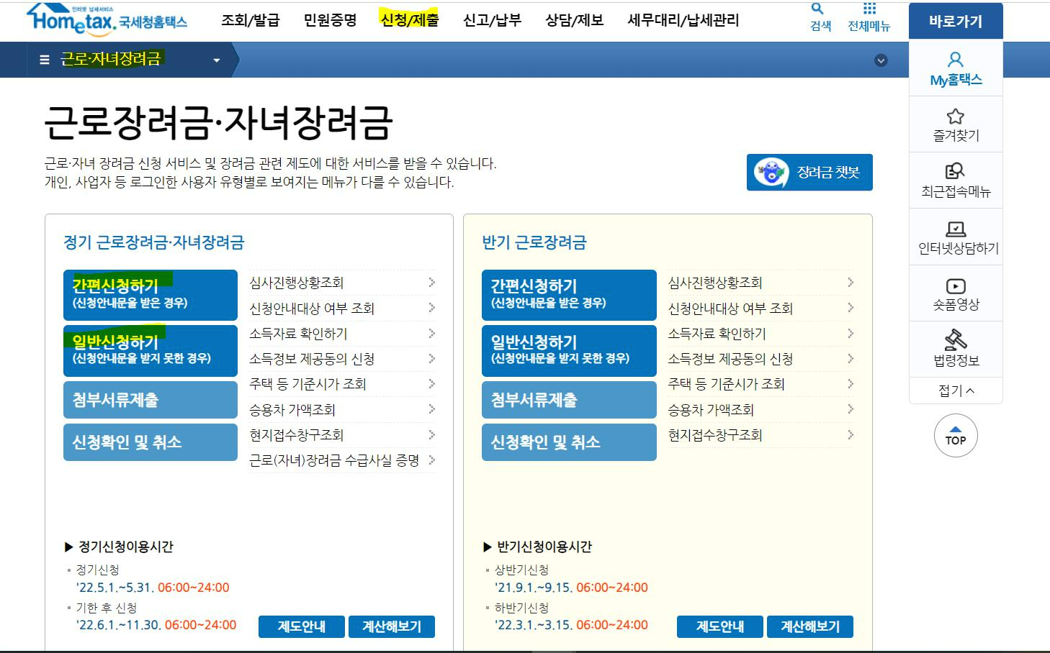
Task: Collapse the sidebar with 접기
Action: [x=956, y=391]
